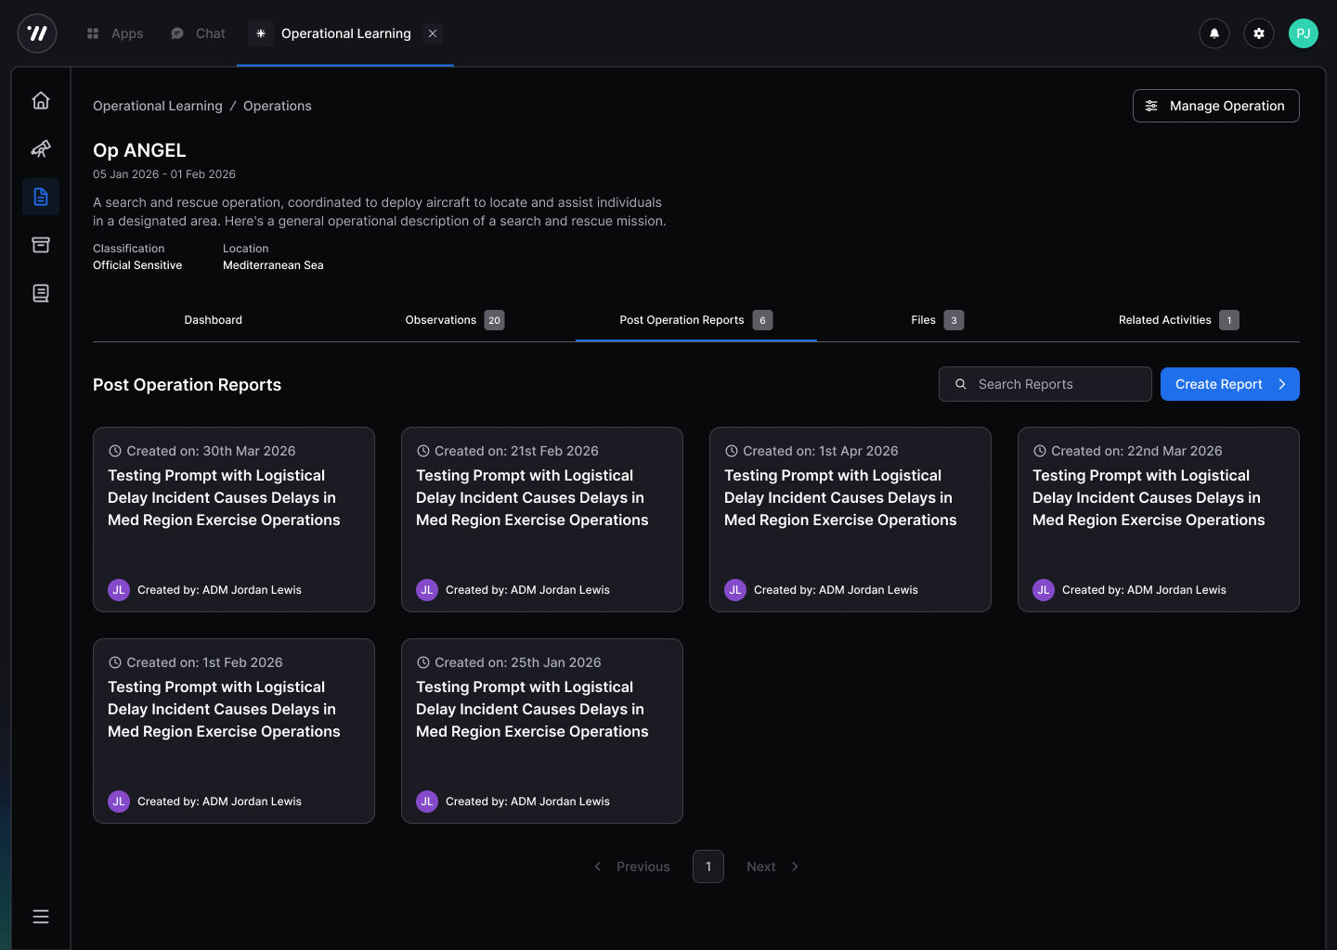Select Post Operation Reports tab
1337x950 pixels.
[x=696, y=320]
